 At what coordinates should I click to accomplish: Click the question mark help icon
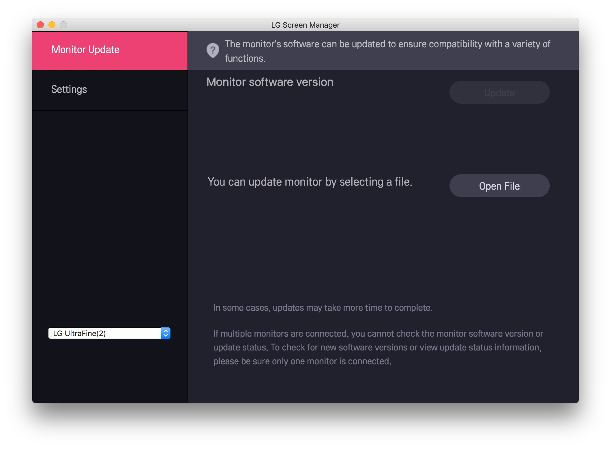[213, 51]
